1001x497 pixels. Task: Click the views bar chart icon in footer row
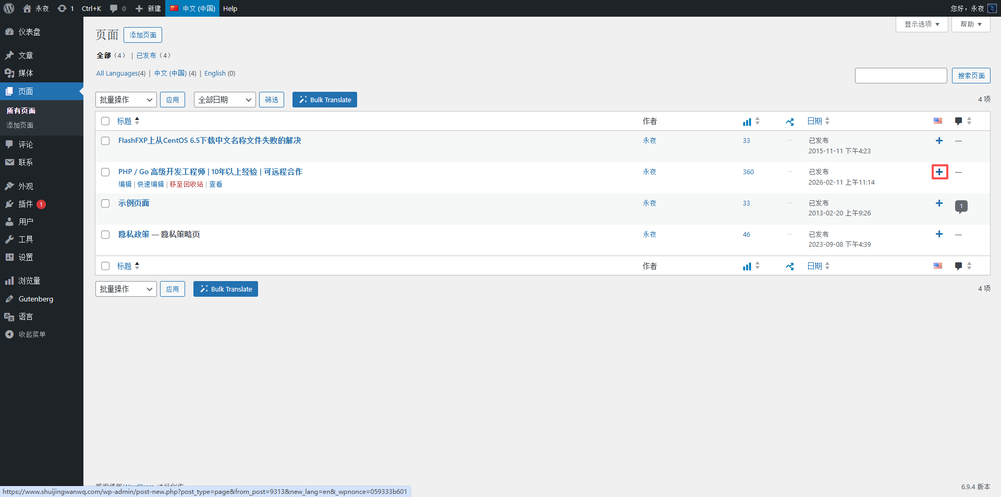(747, 266)
